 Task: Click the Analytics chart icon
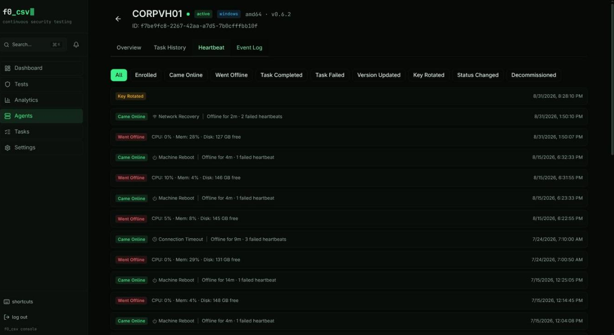[7, 100]
